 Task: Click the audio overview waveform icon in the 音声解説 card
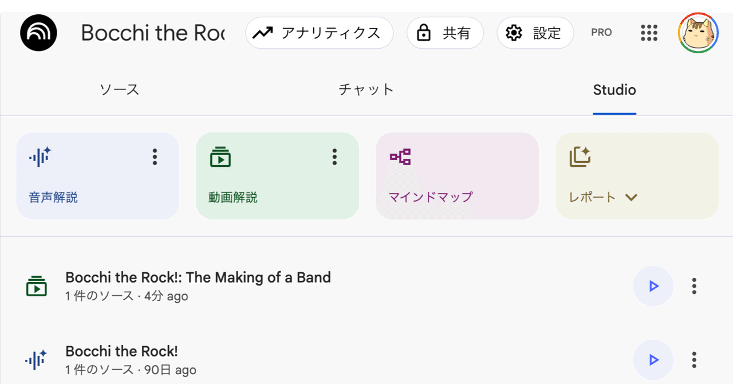pyautogui.click(x=40, y=157)
